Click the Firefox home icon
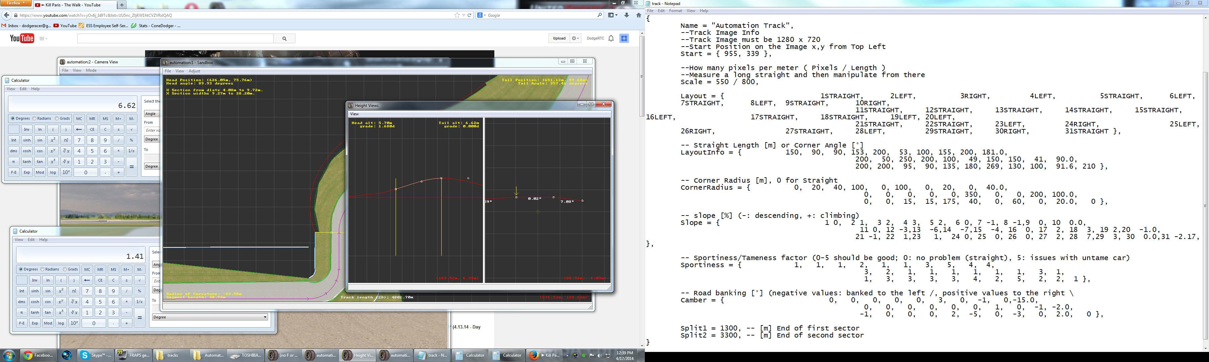1209x362 pixels. [x=638, y=15]
